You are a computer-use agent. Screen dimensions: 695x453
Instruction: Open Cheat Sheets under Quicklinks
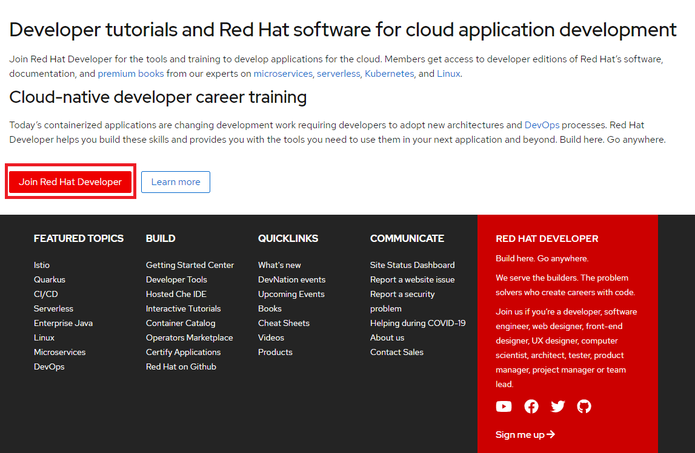tap(284, 322)
